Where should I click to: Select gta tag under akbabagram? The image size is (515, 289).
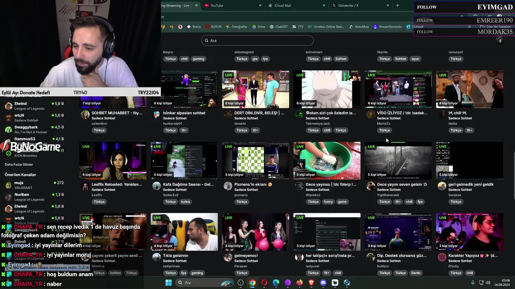pos(255,59)
